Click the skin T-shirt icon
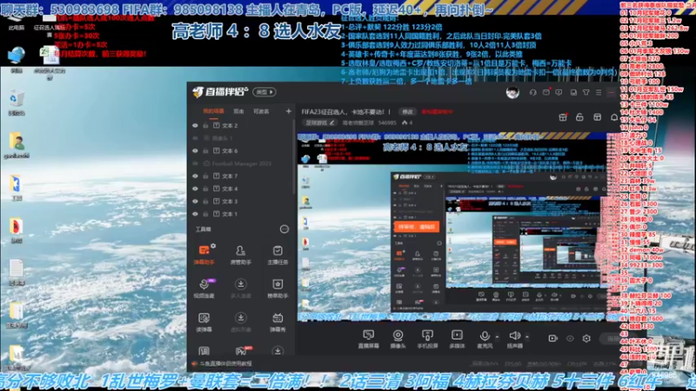Screen dimensions: 696x391 coord(586,92)
